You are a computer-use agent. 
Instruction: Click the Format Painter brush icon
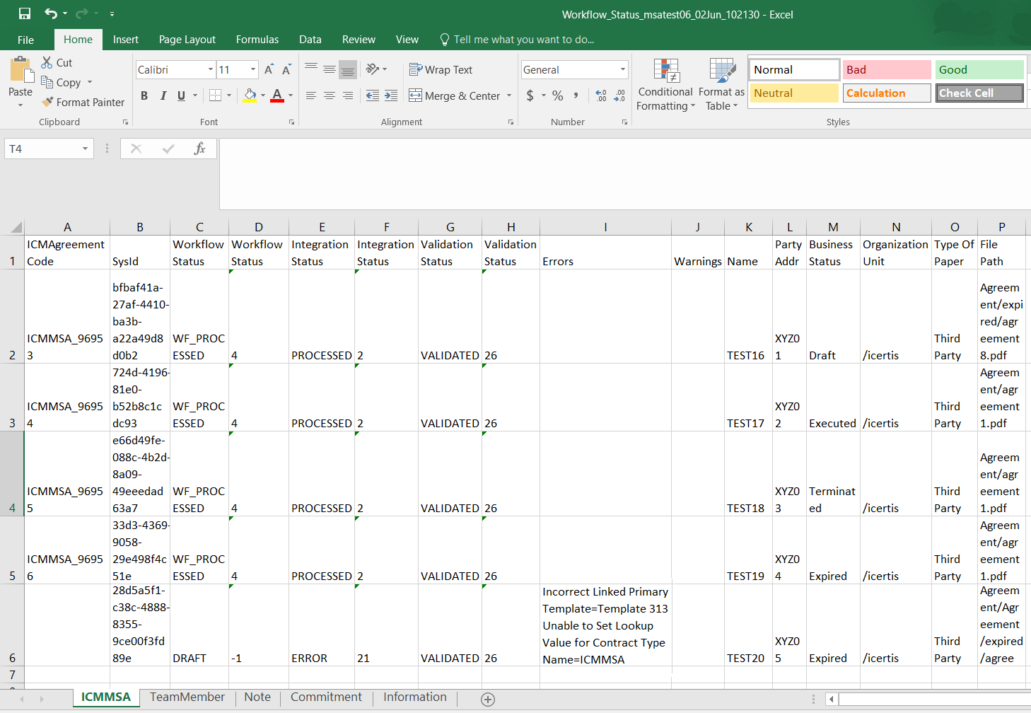coord(47,102)
